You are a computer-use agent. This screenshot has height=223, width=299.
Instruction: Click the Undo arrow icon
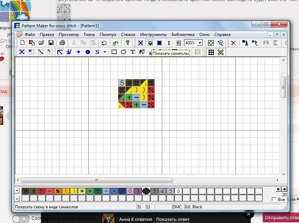(104, 43)
